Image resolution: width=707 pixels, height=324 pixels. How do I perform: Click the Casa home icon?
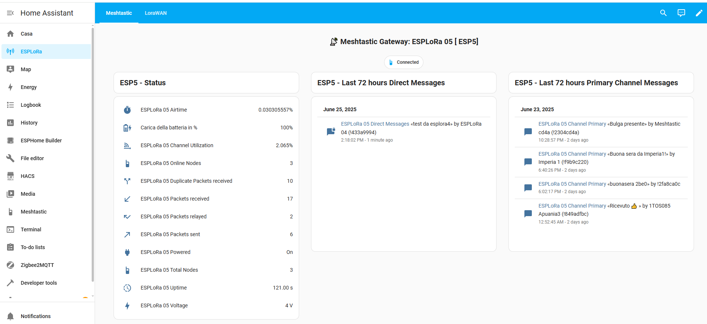10,34
